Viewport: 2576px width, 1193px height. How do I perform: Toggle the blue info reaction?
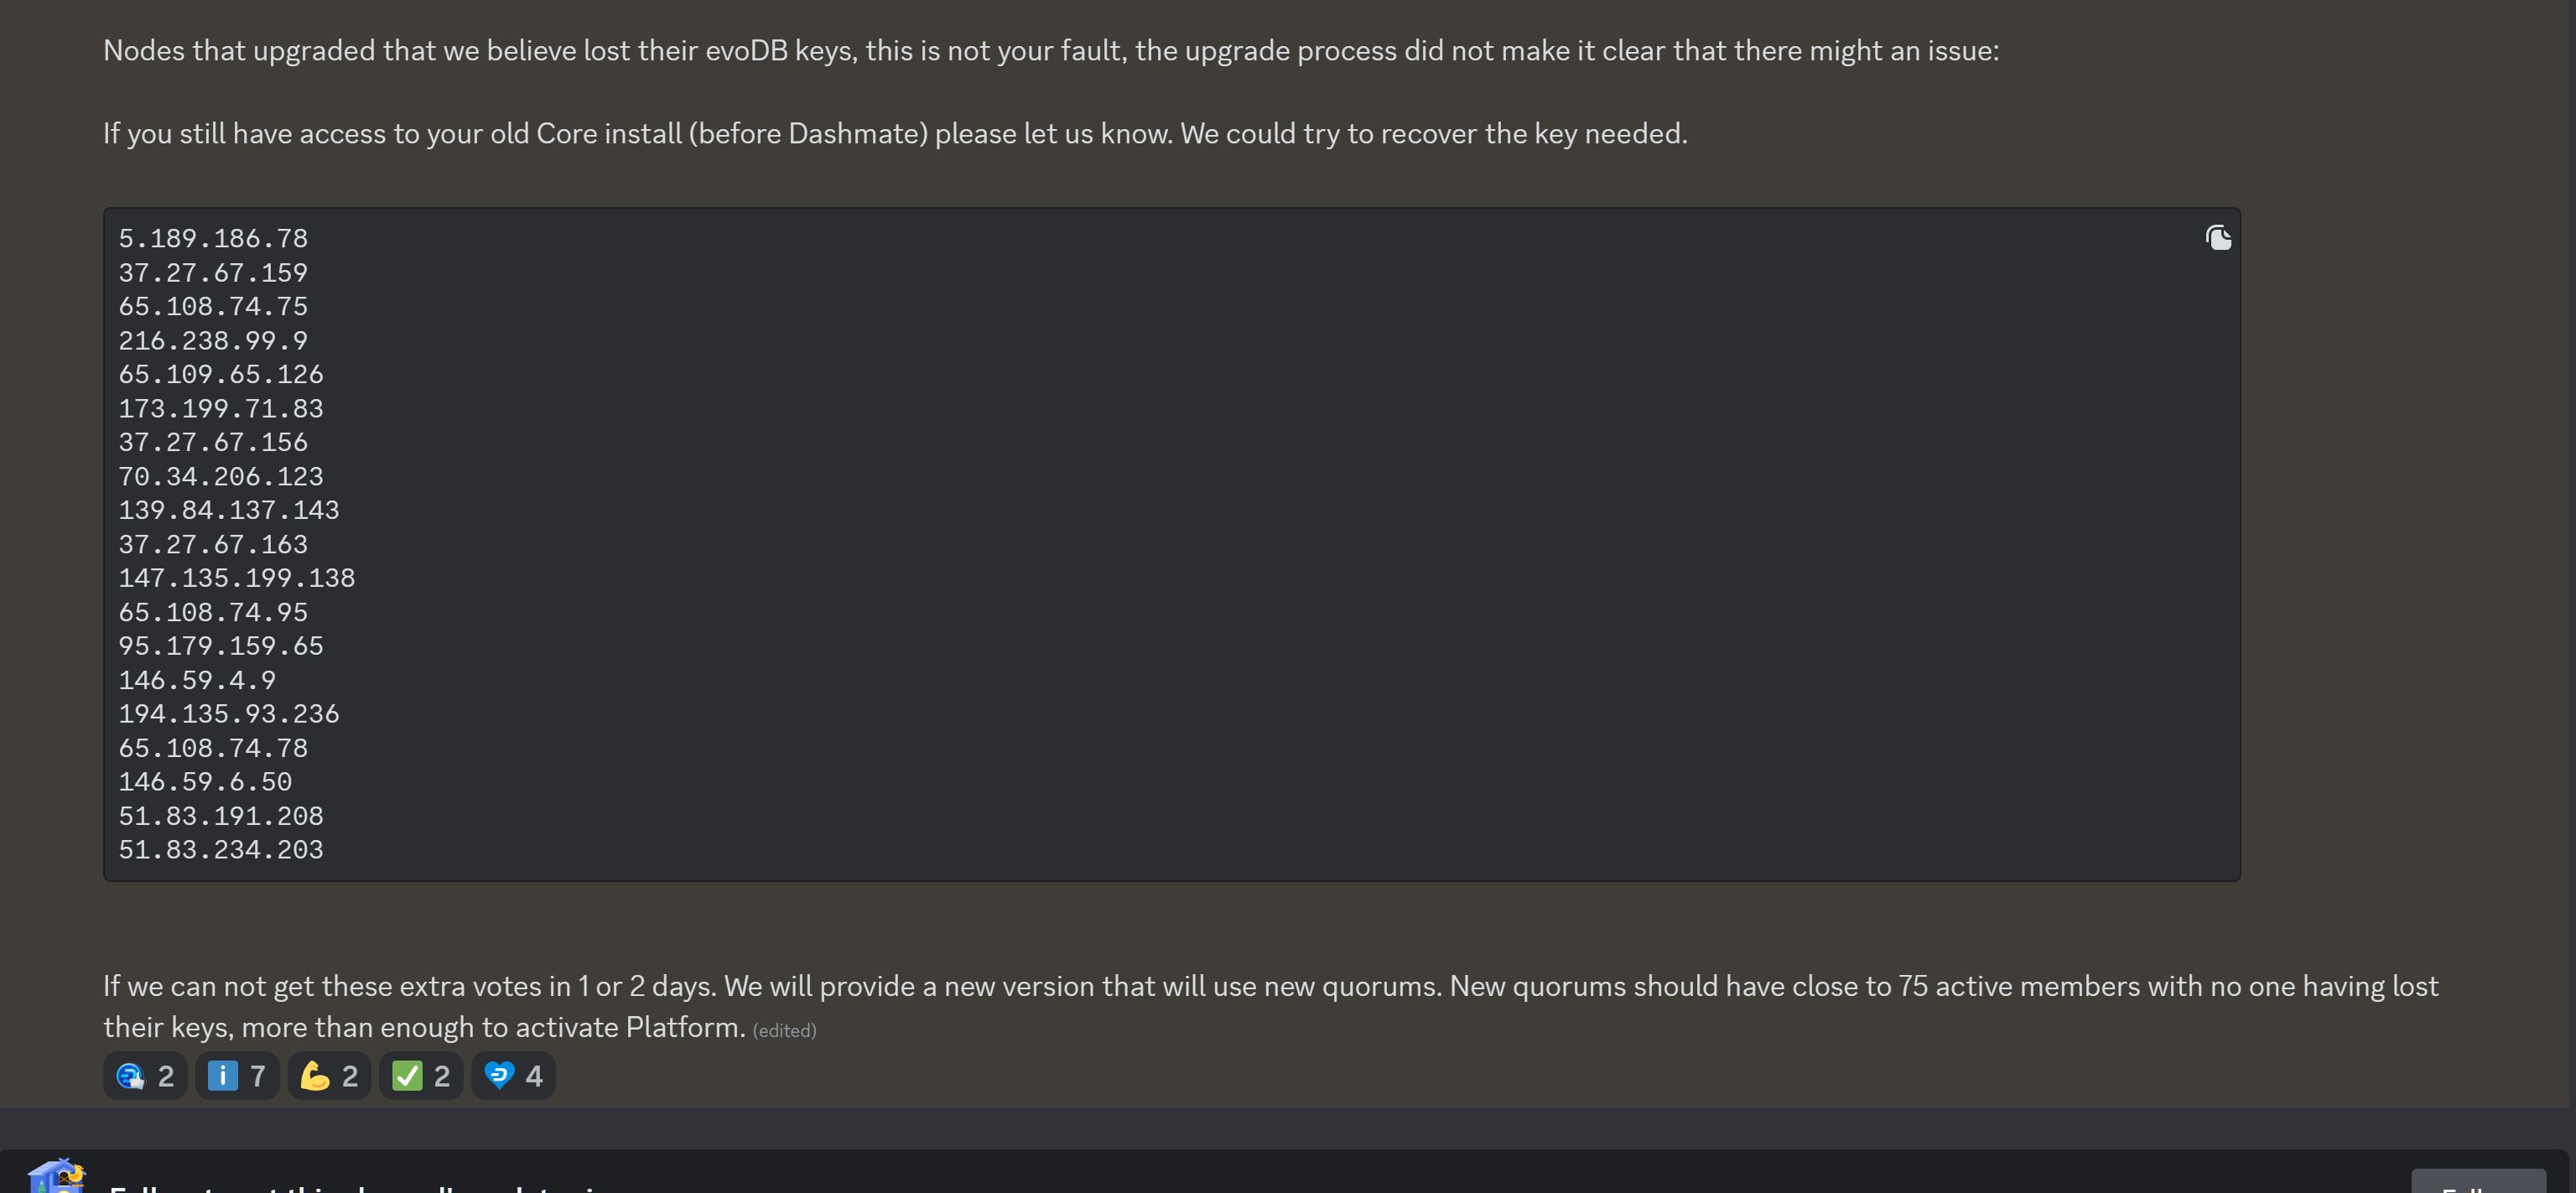coord(237,1076)
